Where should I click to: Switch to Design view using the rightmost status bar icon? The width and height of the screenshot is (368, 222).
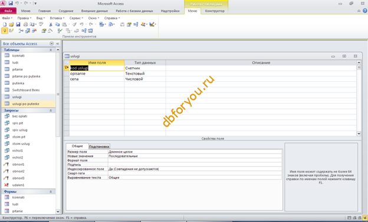tap(365, 218)
